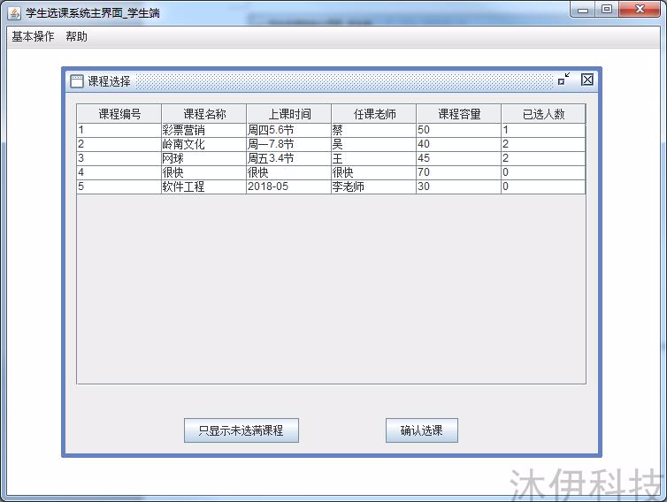The height and width of the screenshot is (502, 667).
Task: Click course number cell 3
Action: point(119,158)
